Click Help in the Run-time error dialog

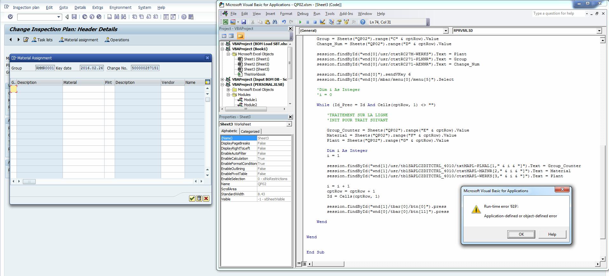pyautogui.click(x=552, y=234)
